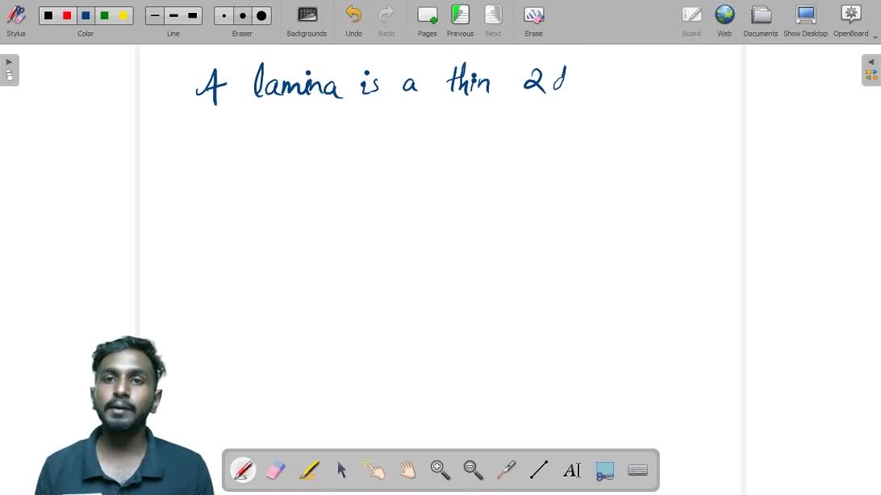Select the Eraser tool in bottom toolbar

point(276,470)
